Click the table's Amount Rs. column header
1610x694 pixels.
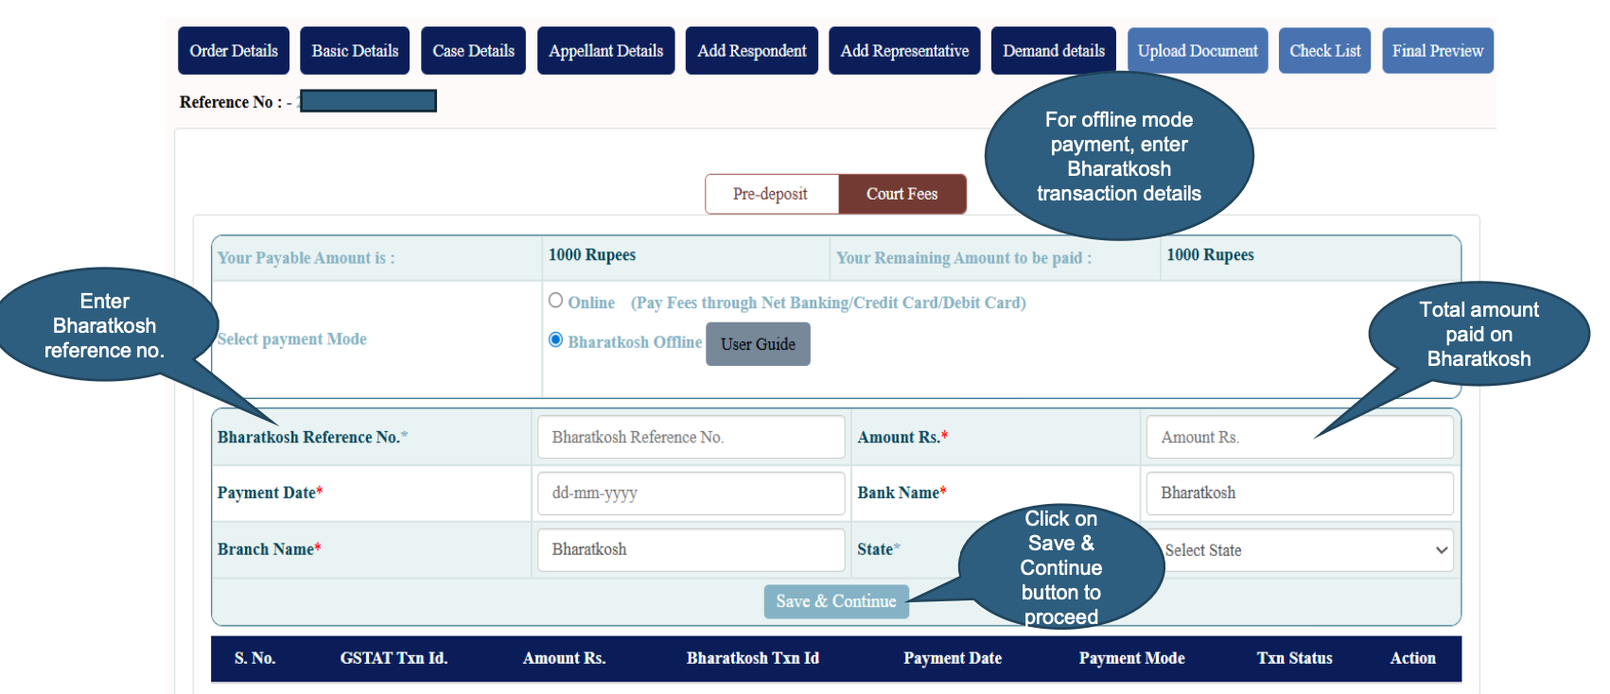coord(564,658)
